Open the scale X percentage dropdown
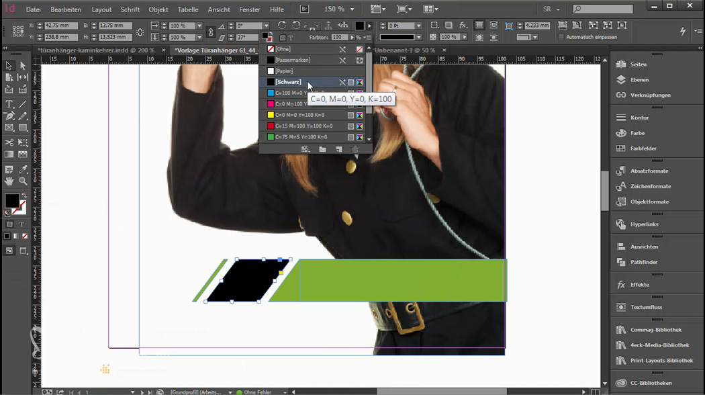 click(x=199, y=26)
